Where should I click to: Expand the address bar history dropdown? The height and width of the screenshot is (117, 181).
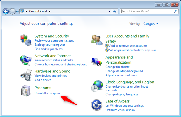109,12
